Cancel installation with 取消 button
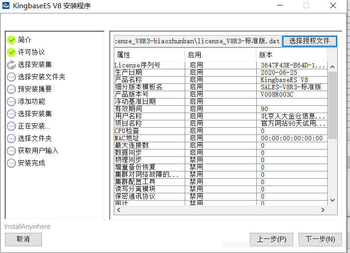The image size is (350, 253). click(23, 239)
